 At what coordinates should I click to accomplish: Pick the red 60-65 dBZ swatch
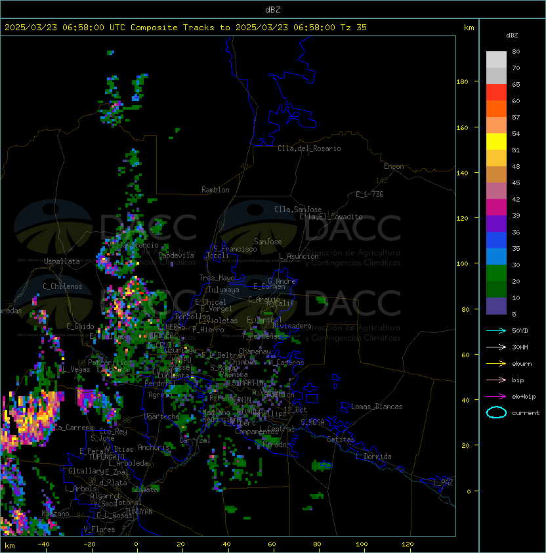tap(496, 93)
